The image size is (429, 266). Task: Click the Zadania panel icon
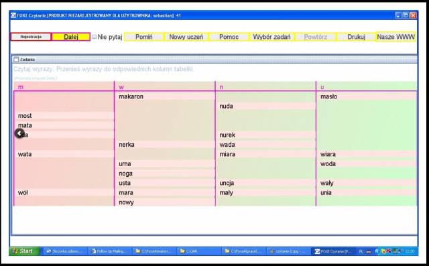pos(16,60)
